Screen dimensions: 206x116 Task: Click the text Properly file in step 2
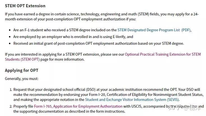(x=23, y=106)
